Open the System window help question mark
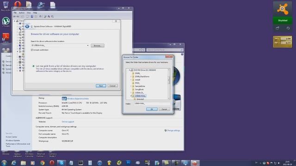 [182, 54]
